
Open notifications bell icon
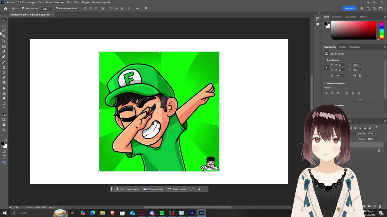[362, 8]
